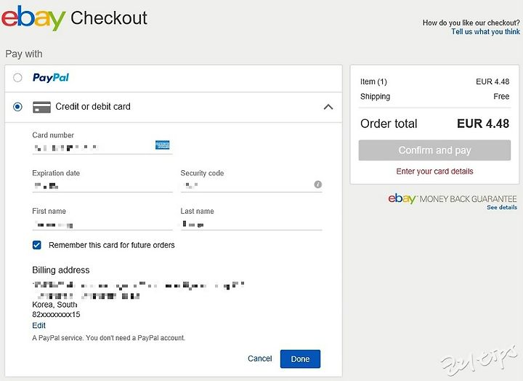523x381 pixels.
Task: Click the Expiration date field
Action: pyautogui.click(x=102, y=185)
